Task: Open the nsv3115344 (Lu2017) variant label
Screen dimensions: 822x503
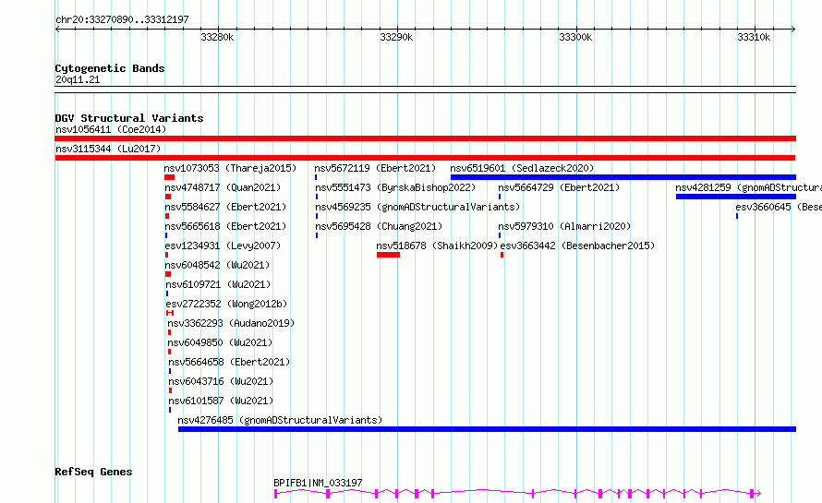Action: (x=108, y=149)
